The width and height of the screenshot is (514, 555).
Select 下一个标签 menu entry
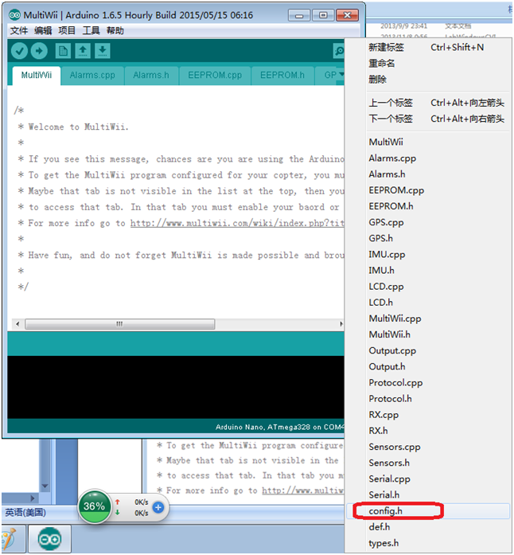click(x=428, y=119)
